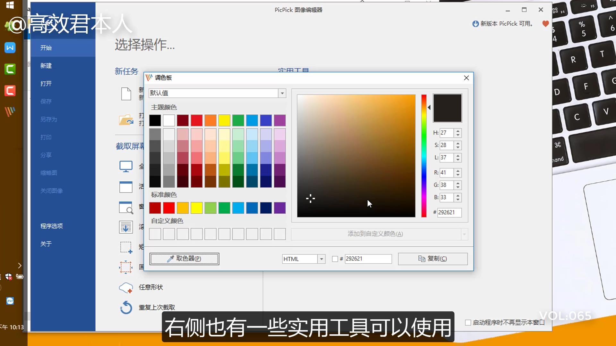Select the scrolling window capture icon
This screenshot has width=616, height=346.
126,227
